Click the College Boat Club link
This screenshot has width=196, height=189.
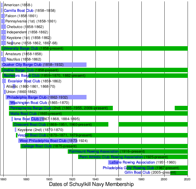[36, 146]
